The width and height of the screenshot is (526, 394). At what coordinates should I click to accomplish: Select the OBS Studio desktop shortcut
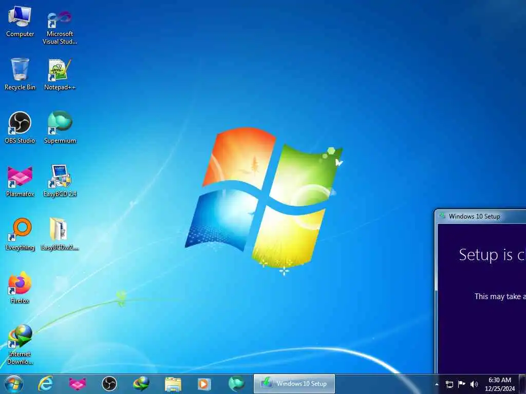click(x=20, y=128)
